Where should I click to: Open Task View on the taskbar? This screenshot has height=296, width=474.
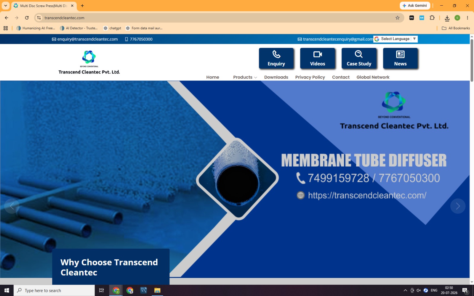(x=101, y=290)
